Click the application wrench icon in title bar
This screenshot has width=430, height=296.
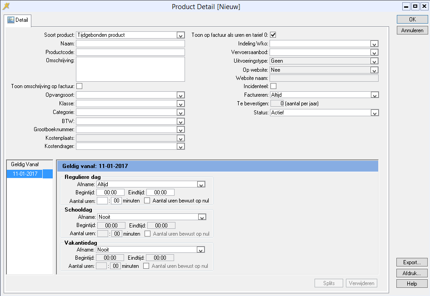point(6,6)
